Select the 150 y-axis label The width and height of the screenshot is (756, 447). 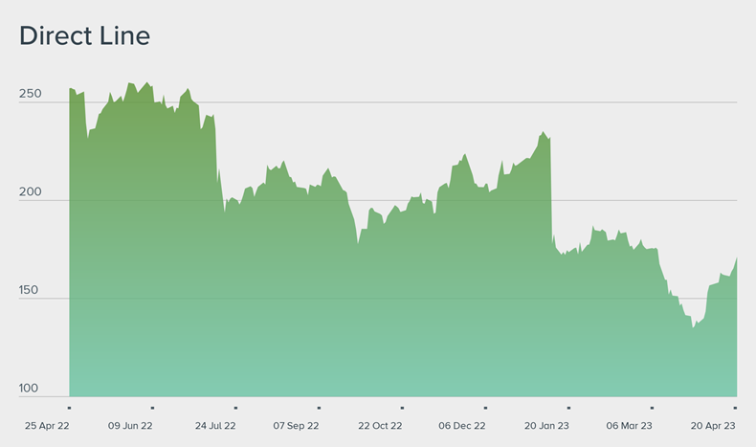click(30, 290)
